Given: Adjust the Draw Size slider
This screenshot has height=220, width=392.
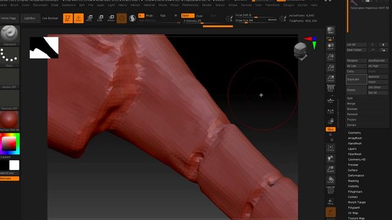Looking at the screenshot, I should coord(255,20).
